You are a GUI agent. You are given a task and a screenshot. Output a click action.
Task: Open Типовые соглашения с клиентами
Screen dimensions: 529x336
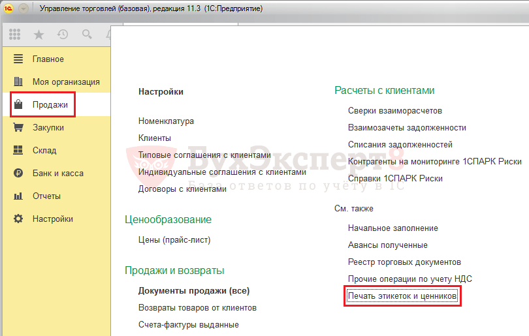coord(204,155)
